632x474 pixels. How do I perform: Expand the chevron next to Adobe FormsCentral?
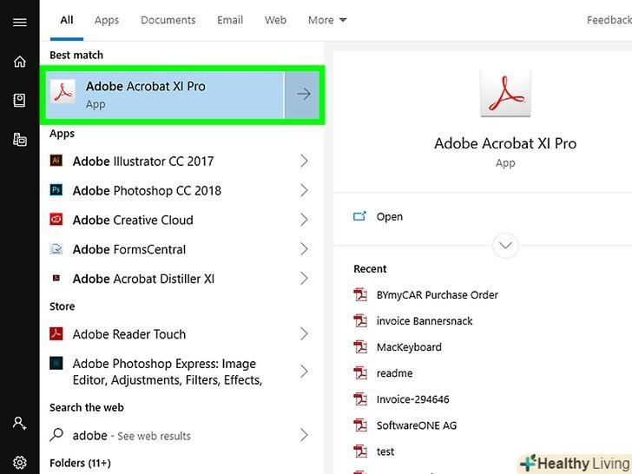(304, 250)
